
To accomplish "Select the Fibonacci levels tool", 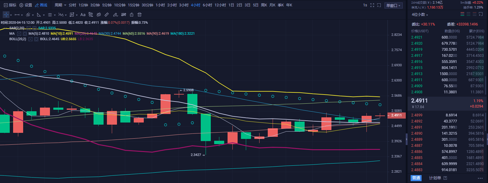I will 50,15.
